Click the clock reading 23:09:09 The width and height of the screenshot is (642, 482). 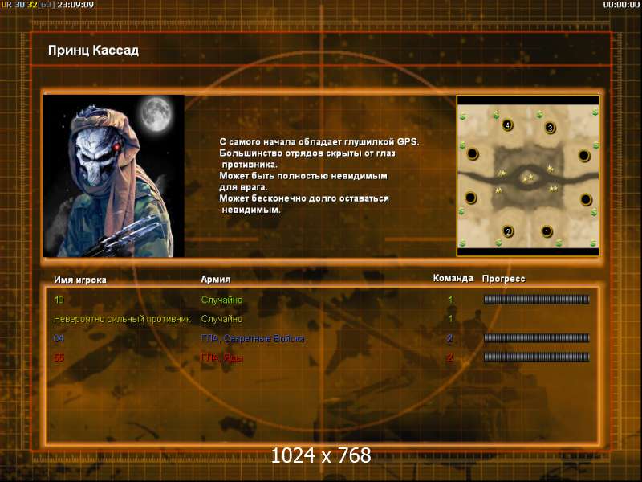(x=75, y=5)
